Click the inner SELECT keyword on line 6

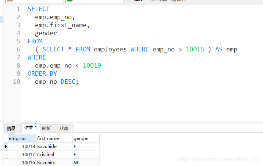point(53,50)
